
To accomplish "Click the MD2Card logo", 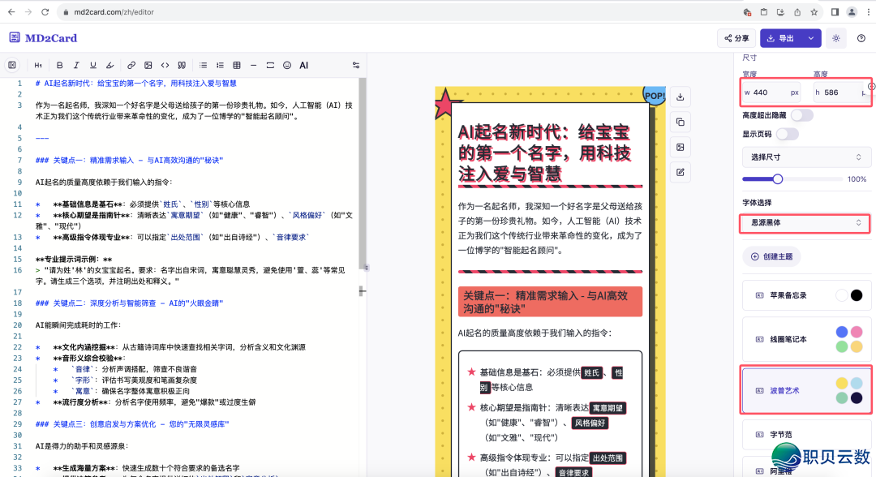I will [x=43, y=38].
